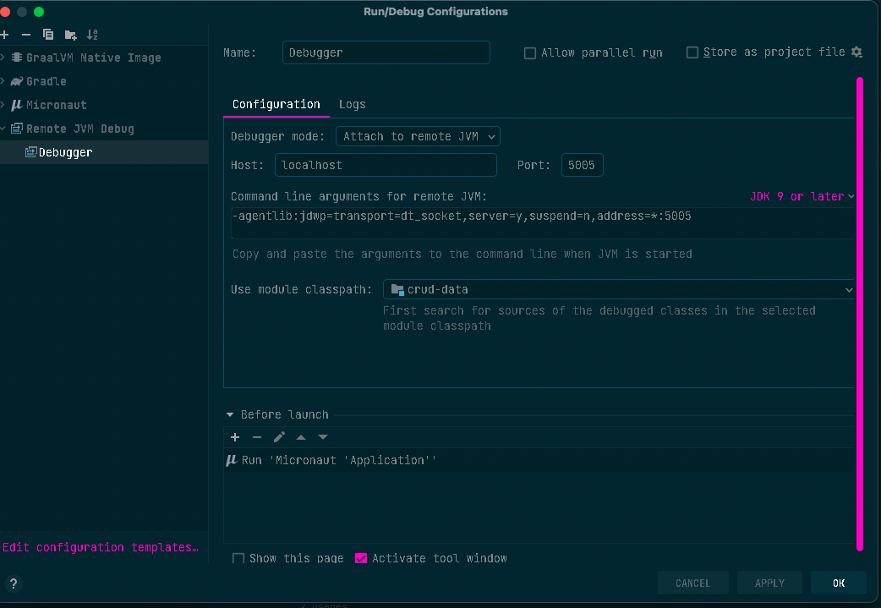
Task: Click the Run/Debug Configurations window title
Action: pyautogui.click(x=435, y=12)
